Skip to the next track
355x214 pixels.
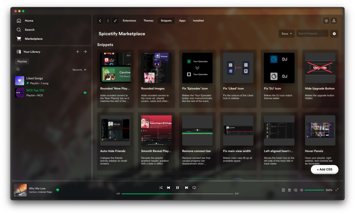(x=186, y=188)
